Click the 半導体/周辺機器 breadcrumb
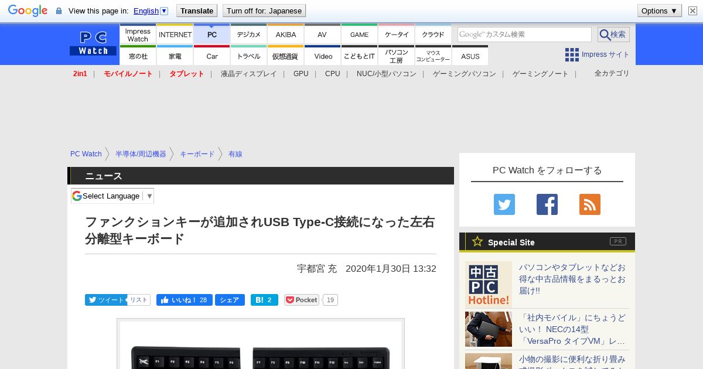This screenshot has height=369, width=703. 141,154
